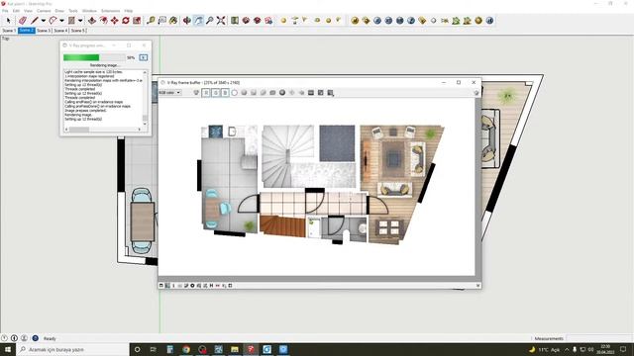This screenshot has width=634, height=356.
Task: Click the Measurements input box
Action: pos(599,338)
